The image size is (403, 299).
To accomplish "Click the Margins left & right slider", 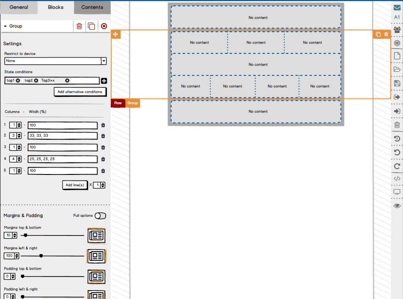I will point(52,256).
